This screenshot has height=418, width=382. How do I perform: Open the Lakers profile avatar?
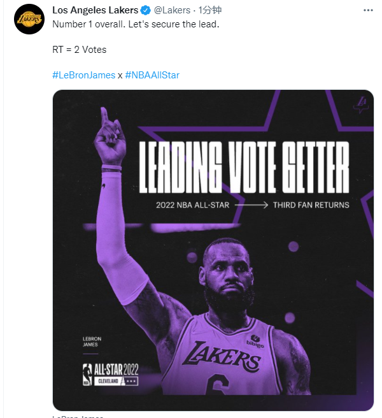(29, 19)
